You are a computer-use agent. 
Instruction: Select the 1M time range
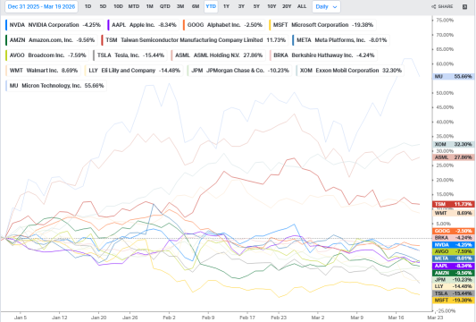click(150, 6)
